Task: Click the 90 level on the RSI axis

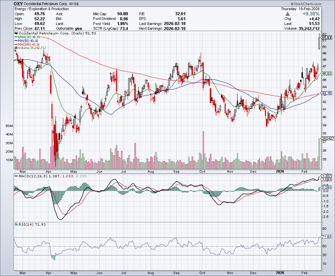Action: point(324,228)
